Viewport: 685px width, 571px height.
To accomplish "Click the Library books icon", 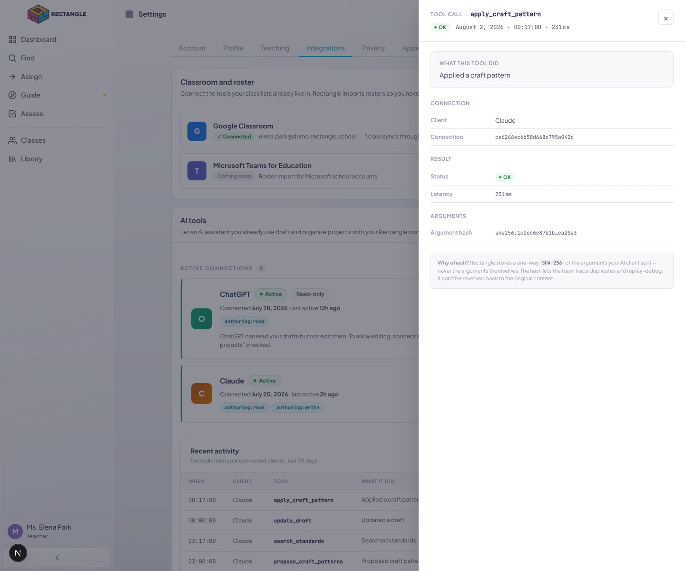I will (x=12, y=159).
